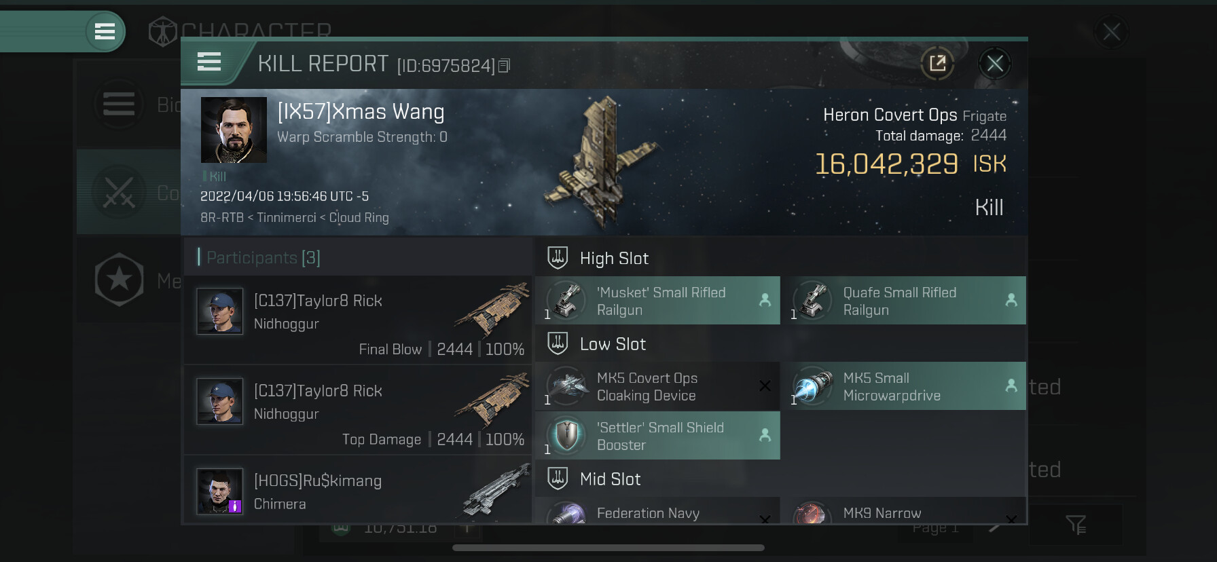Image resolution: width=1217 pixels, height=562 pixels.
Task: Copy the kill report ID
Action: pyautogui.click(x=504, y=66)
